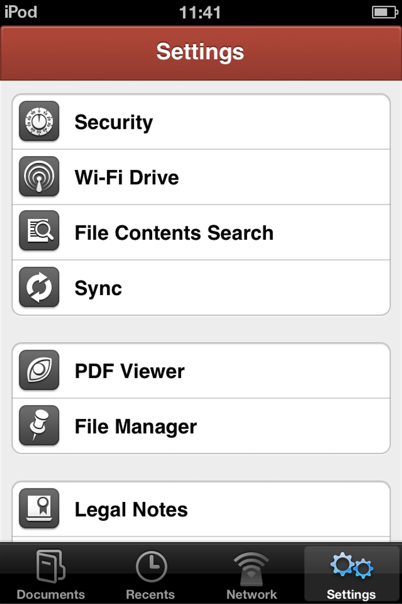Open Legal Notes label
This screenshot has width=402, height=604.
pyautogui.click(x=131, y=509)
